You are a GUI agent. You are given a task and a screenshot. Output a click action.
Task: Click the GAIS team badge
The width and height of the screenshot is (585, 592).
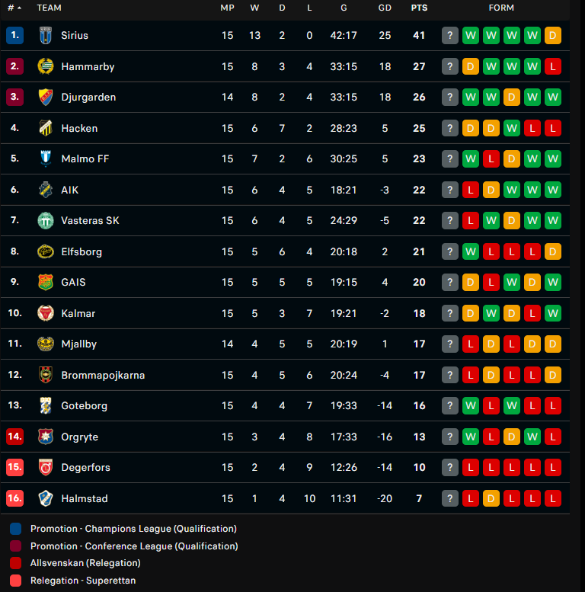click(x=46, y=282)
